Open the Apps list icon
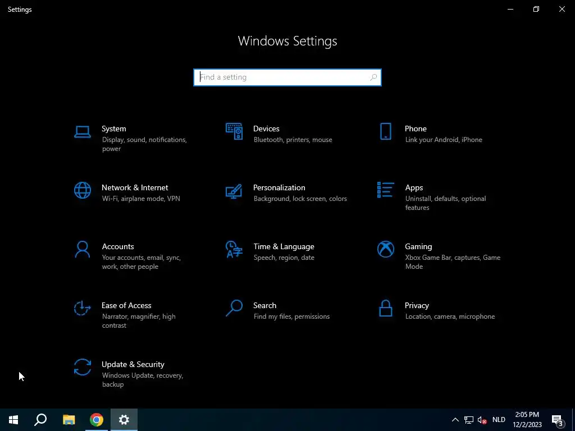Screen dimensions: 575x431 click(x=385, y=190)
